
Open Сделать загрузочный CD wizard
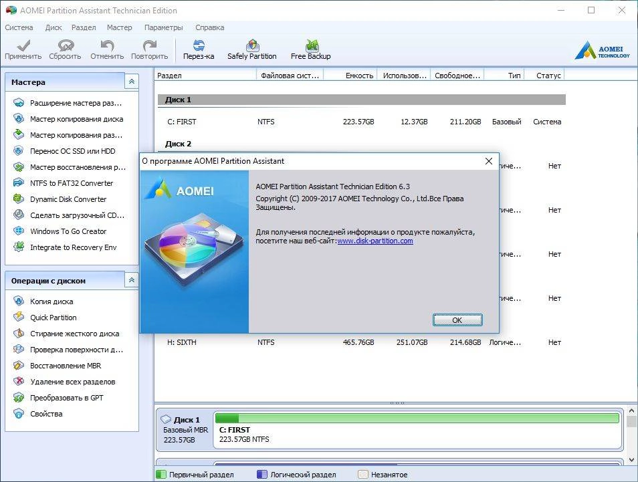68,215
